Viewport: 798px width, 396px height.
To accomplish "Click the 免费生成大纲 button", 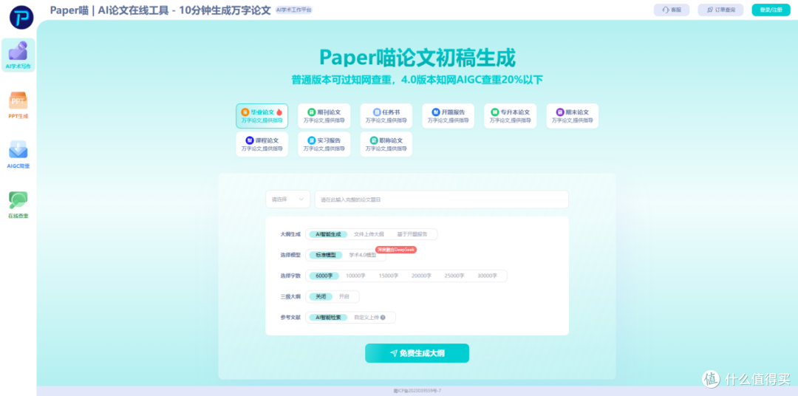I will [417, 353].
